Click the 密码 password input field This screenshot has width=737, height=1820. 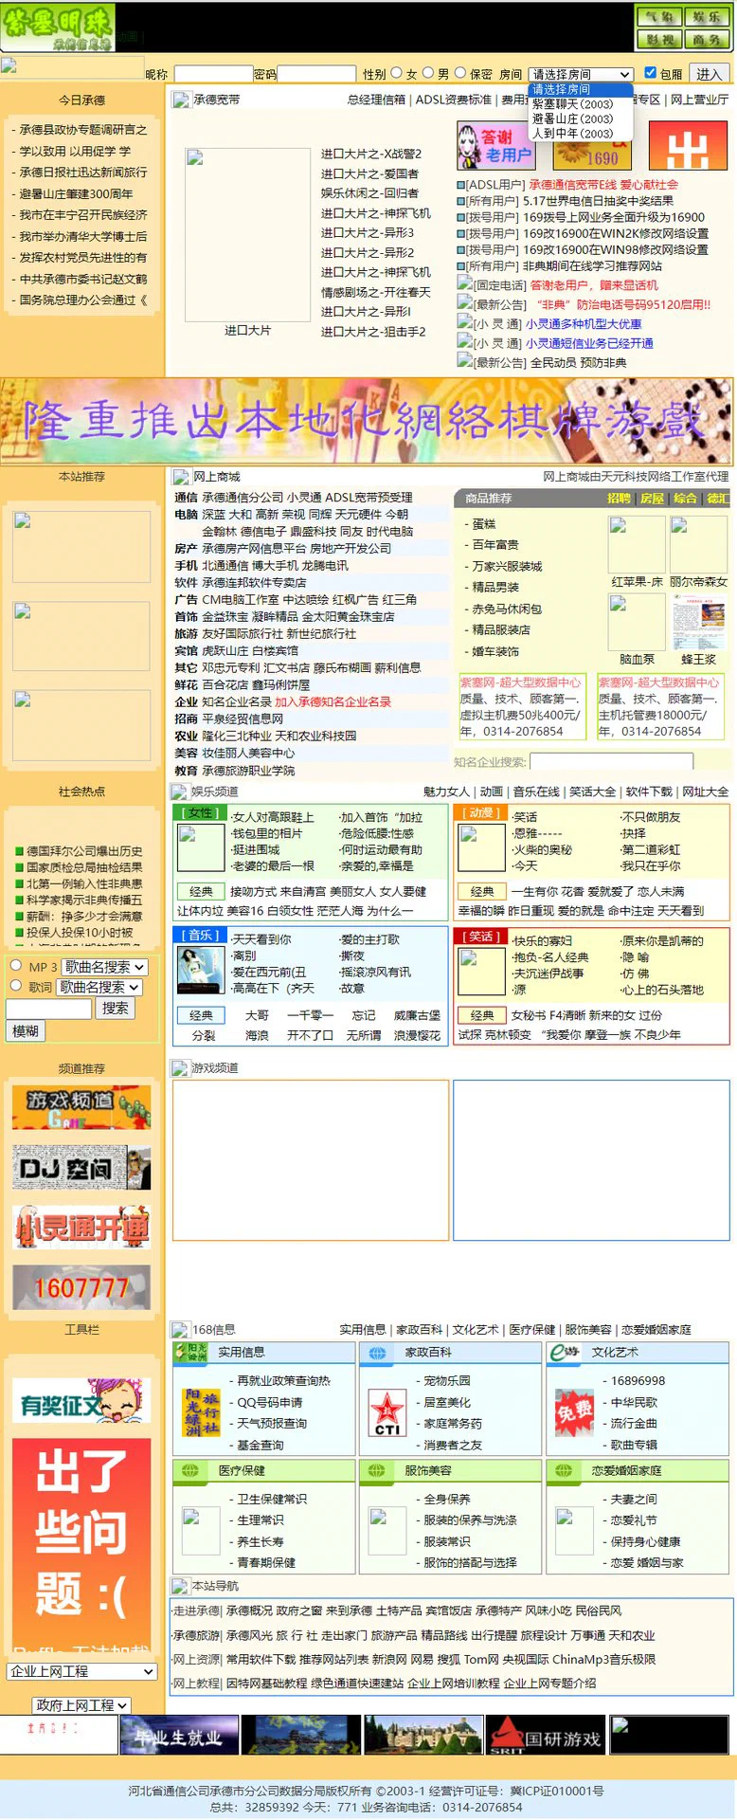coord(316,74)
